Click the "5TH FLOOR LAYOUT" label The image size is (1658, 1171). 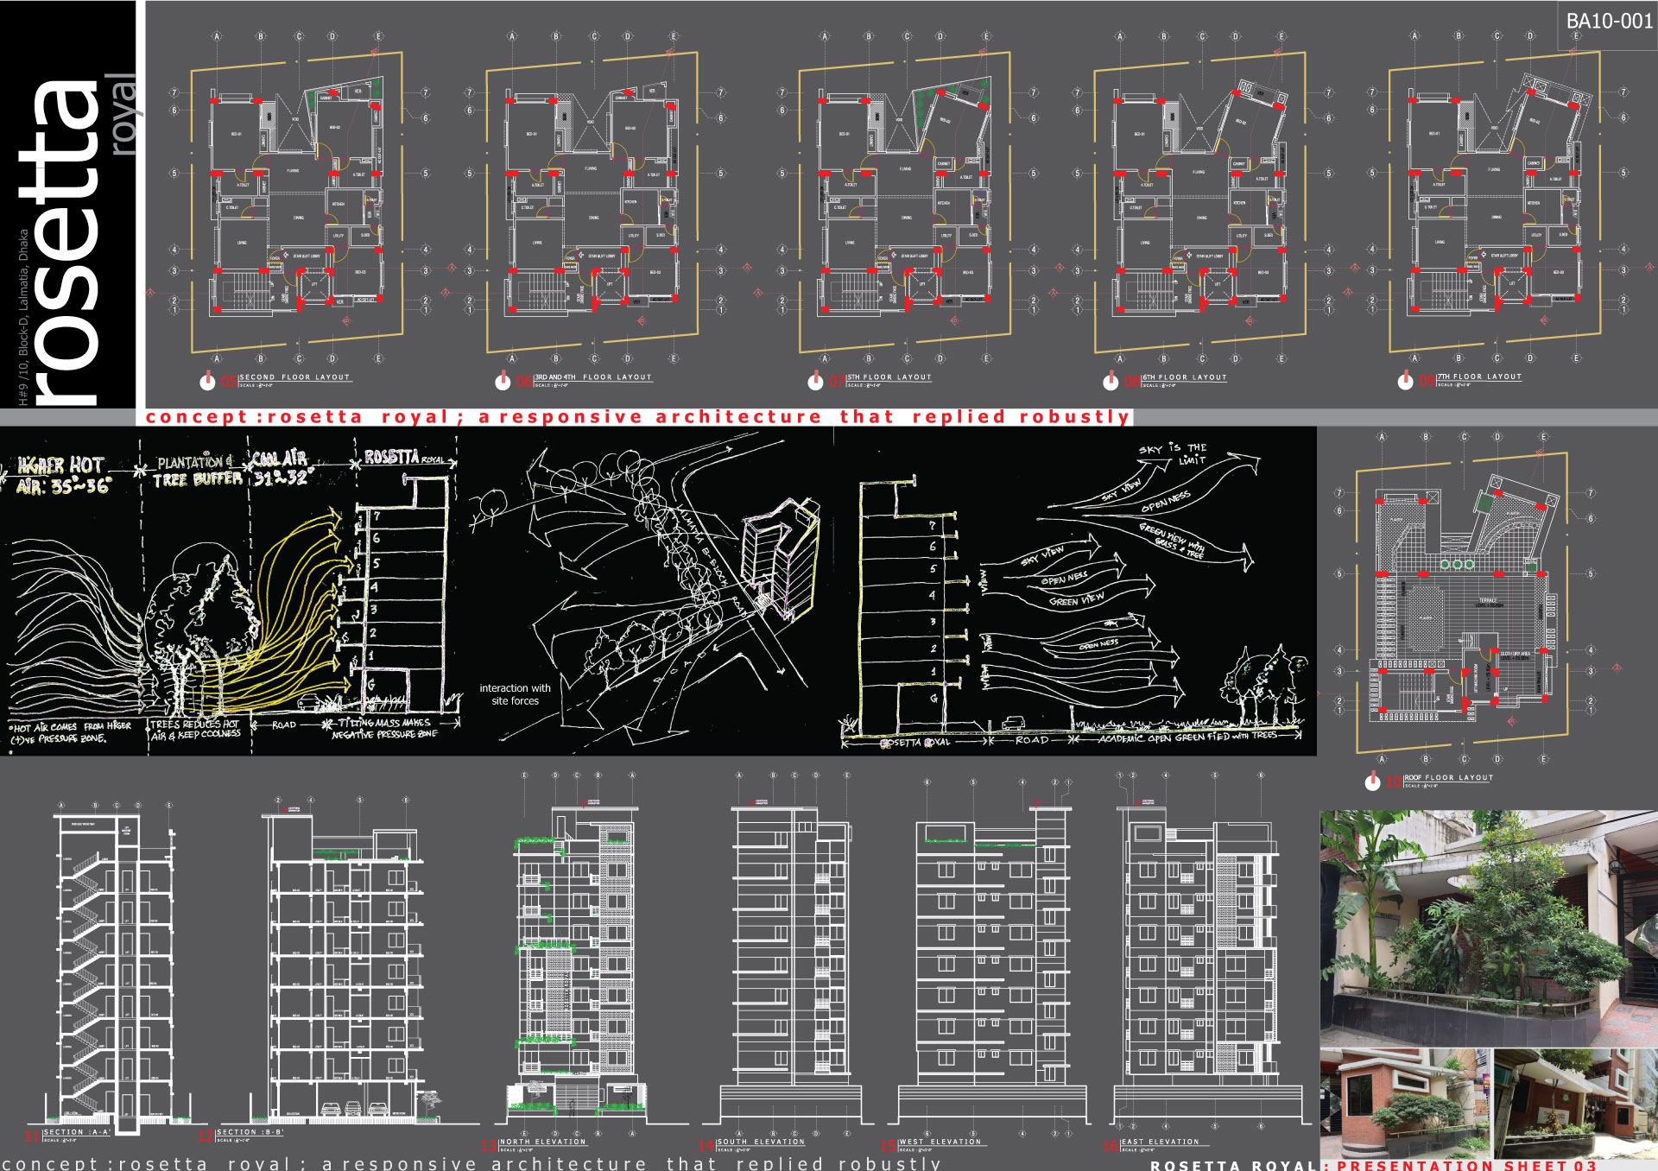889,377
